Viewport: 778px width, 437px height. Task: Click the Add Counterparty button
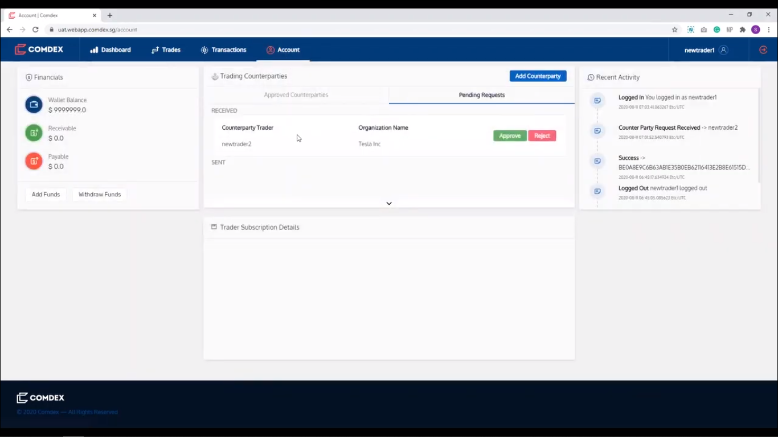click(538, 76)
